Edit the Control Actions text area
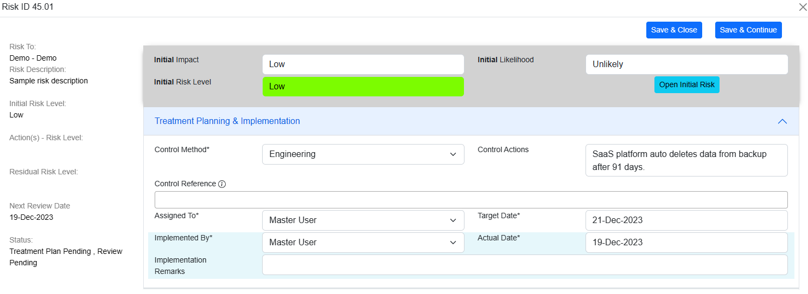808x294 pixels. [x=686, y=160]
